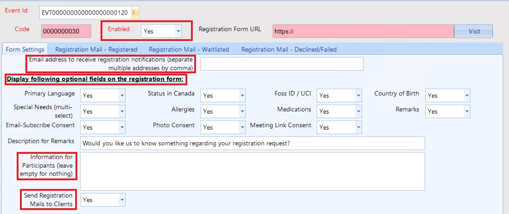
Task: Switch to Registration Mail - Registered tab
Action: tap(96, 49)
